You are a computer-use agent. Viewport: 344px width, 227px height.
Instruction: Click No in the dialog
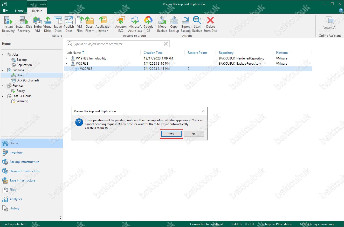[x=194, y=134]
